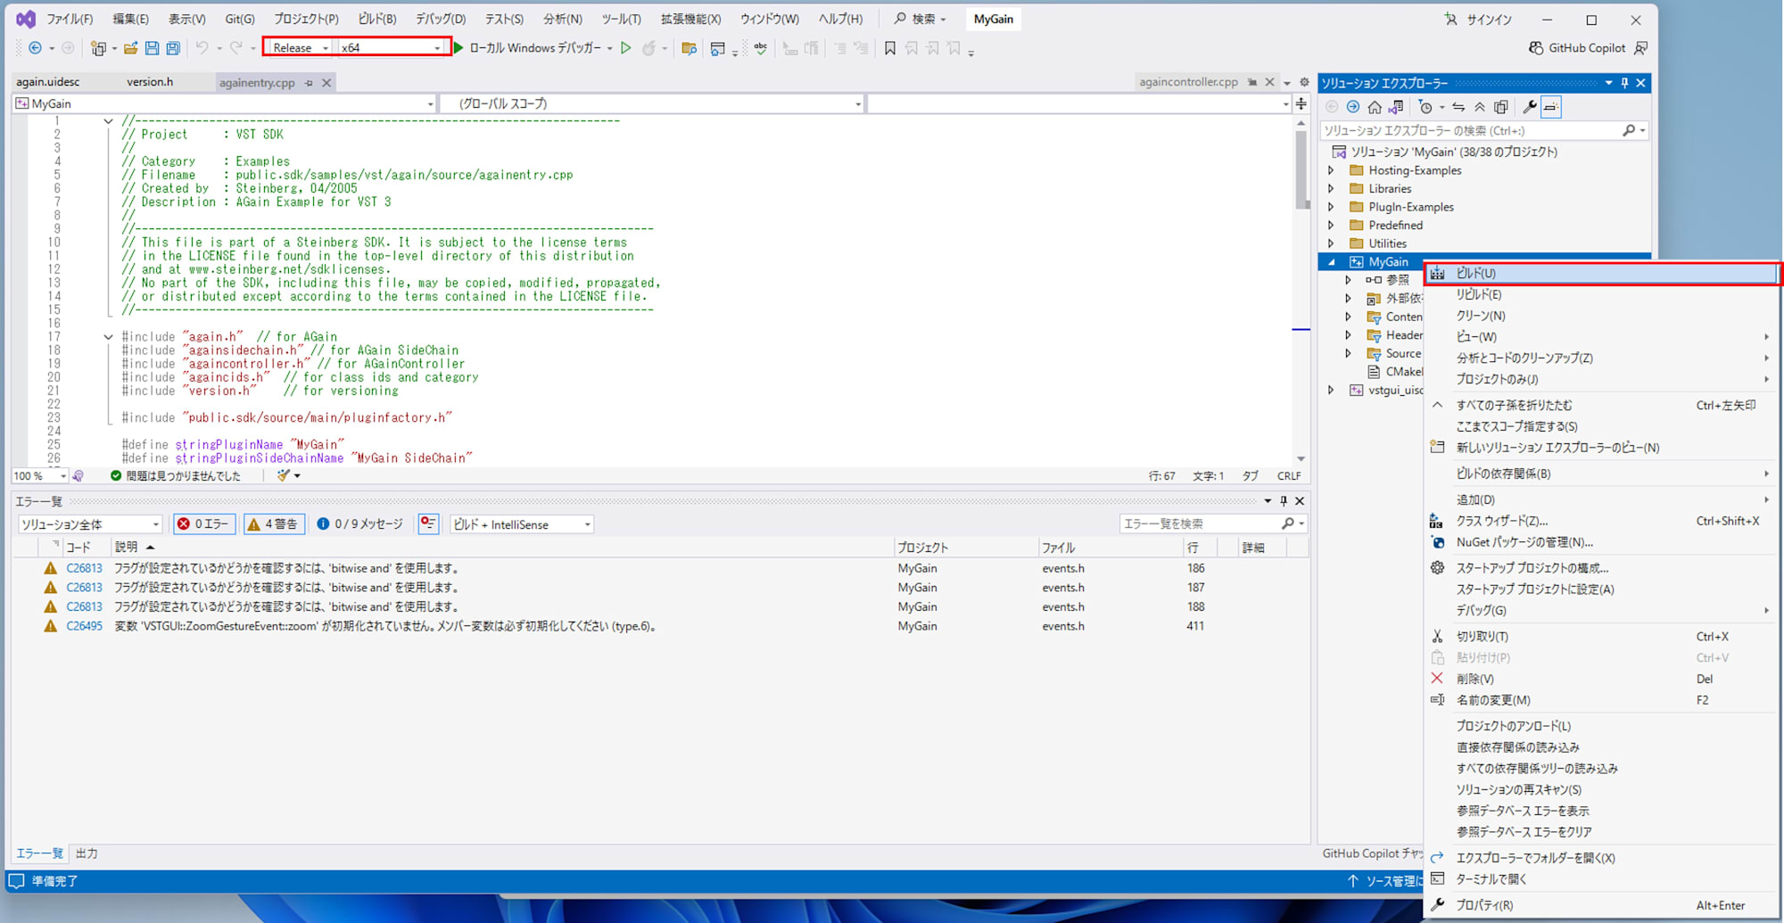Click the wrench Properties icon in Solution Explorer
The image size is (1784, 923).
[1529, 107]
